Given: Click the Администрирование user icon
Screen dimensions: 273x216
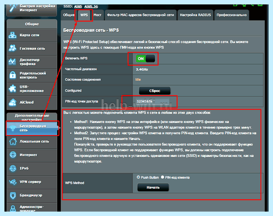Looking at the screenshot, I should pyautogui.click(x=13, y=208).
